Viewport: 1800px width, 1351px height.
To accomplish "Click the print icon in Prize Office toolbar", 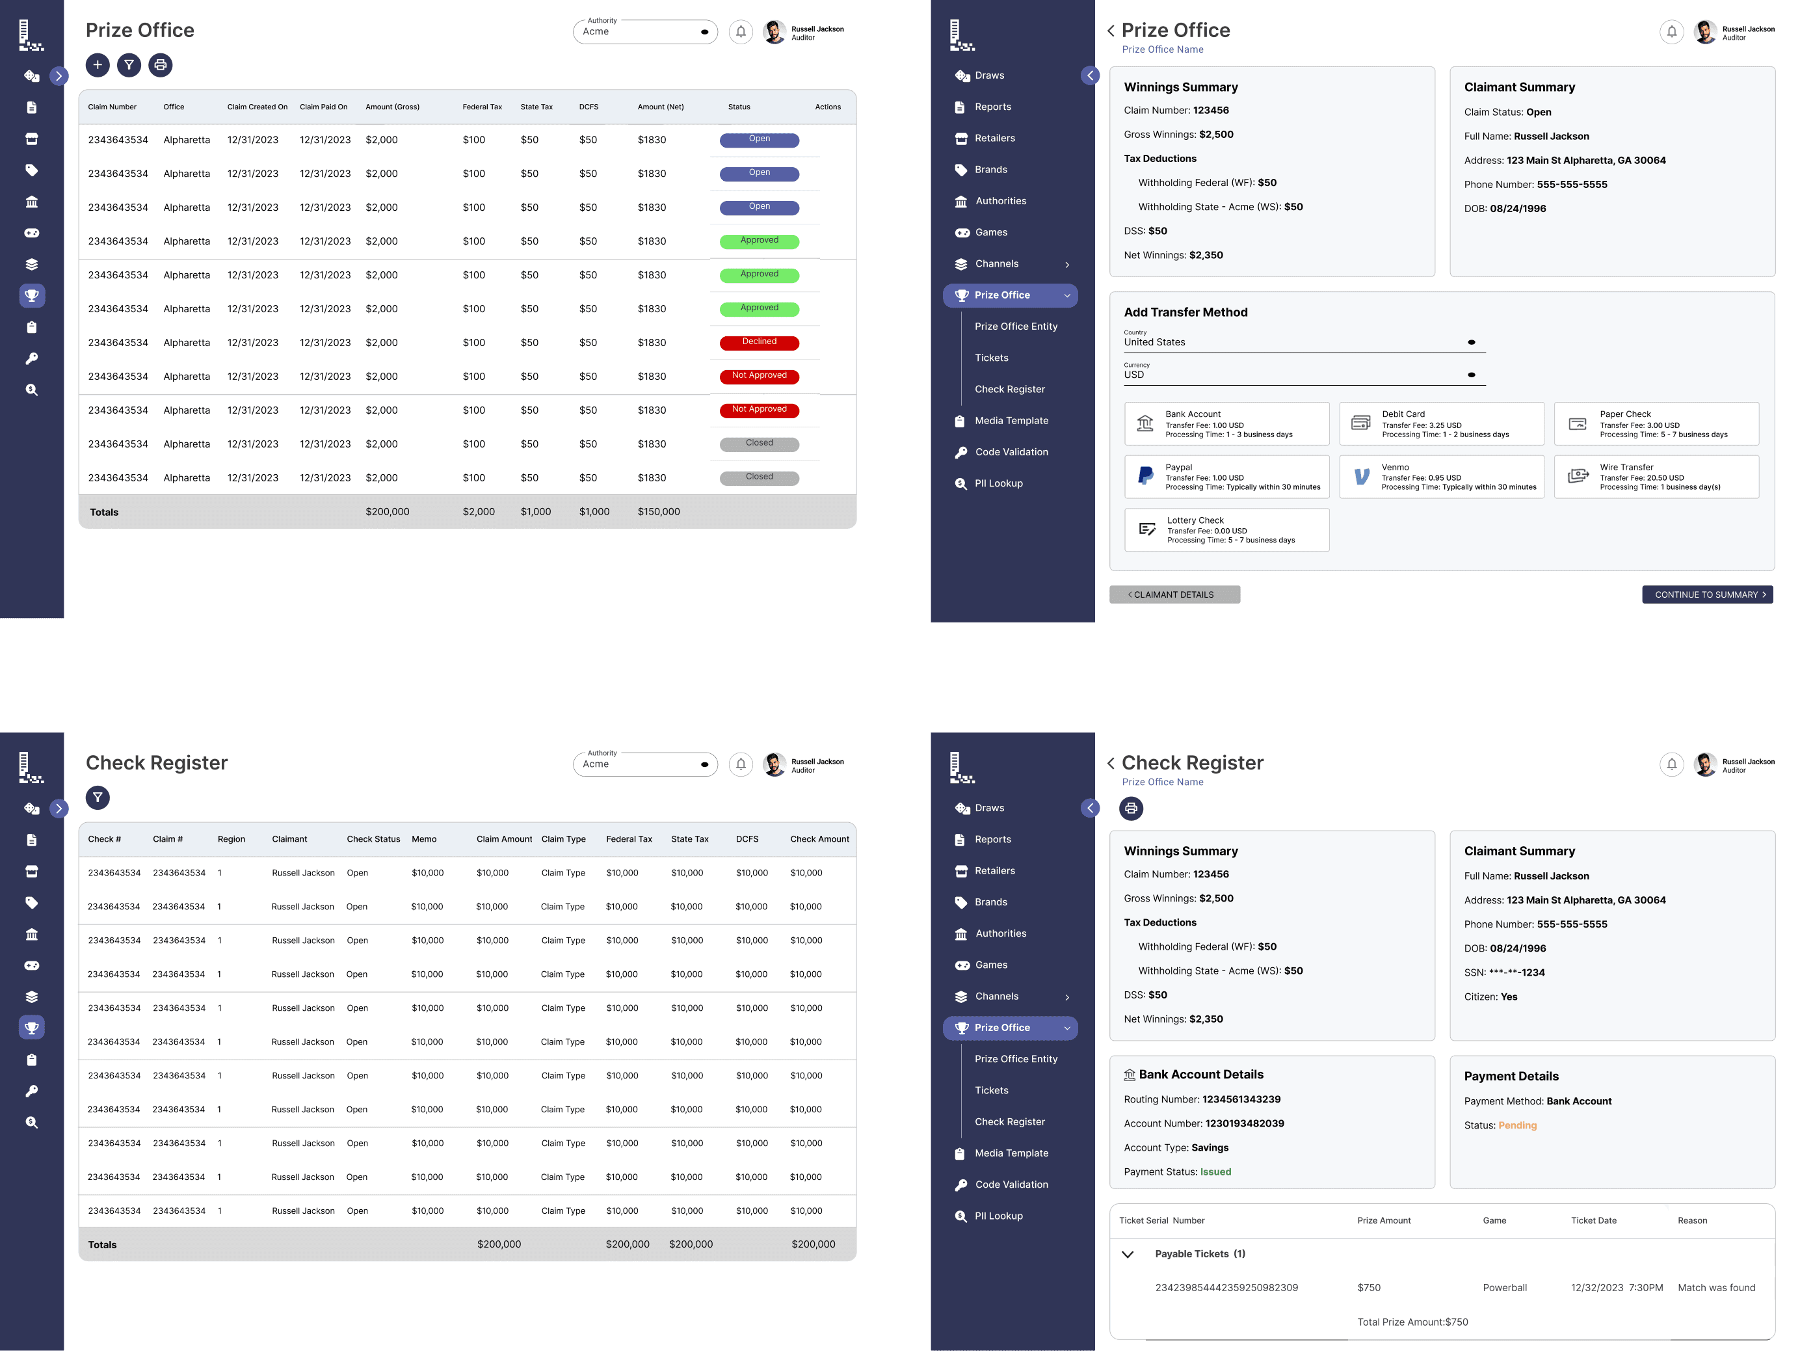I will [161, 65].
